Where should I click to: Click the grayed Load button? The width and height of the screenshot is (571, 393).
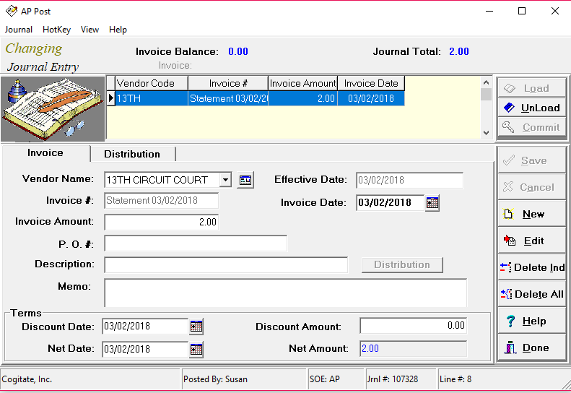coord(532,88)
